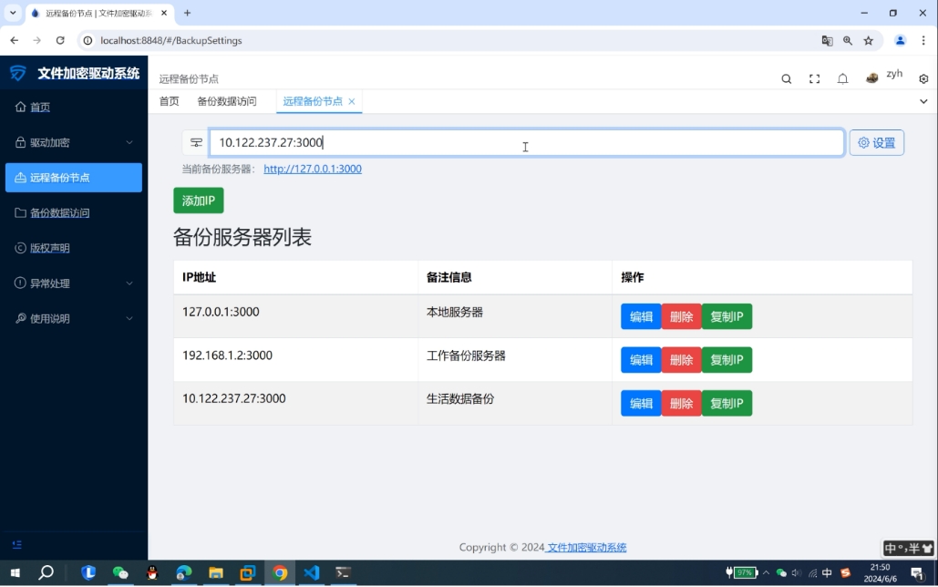Expand the 异常处理 sidebar menu
The image size is (938, 587).
(x=73, y=283)
